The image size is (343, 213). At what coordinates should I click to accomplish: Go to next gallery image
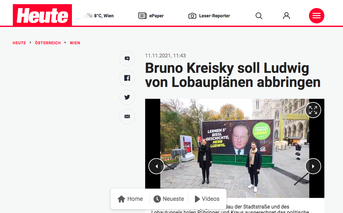313,166
